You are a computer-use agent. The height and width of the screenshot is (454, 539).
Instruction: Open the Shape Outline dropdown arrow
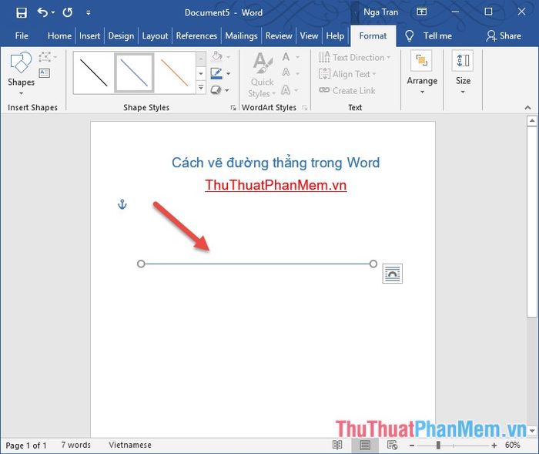[228, 74]
